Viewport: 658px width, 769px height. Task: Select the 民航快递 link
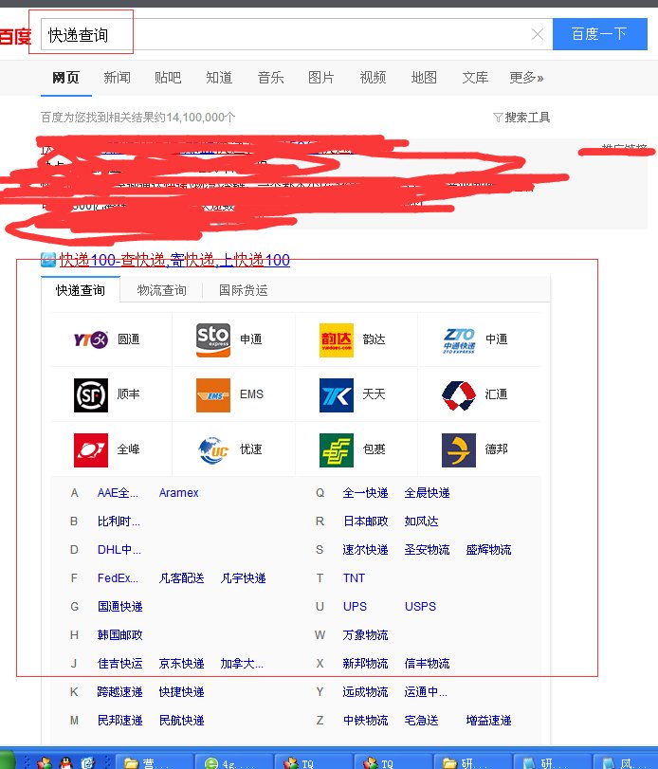click(181, 721)
